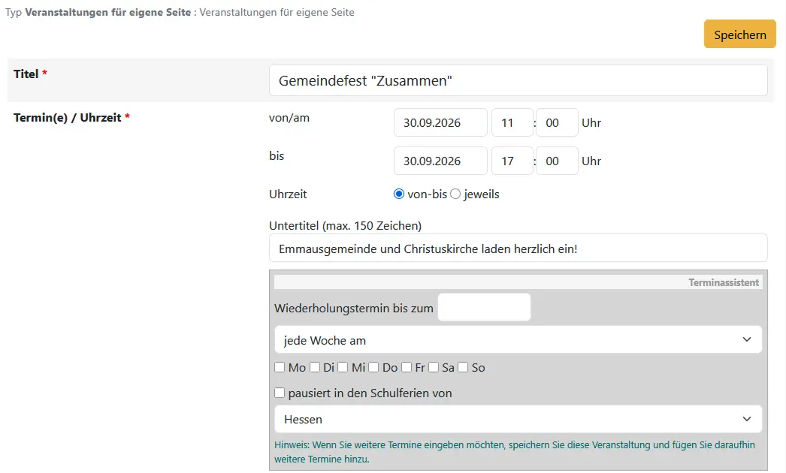Edit the Untertitel text field

(x=518, y=248)
